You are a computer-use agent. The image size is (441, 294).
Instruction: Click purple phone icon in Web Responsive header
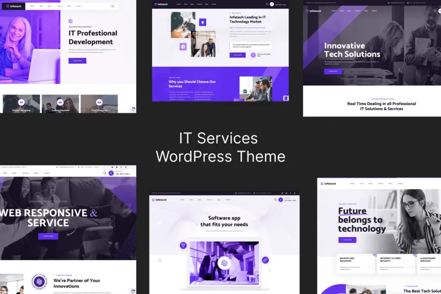(111, 173)
